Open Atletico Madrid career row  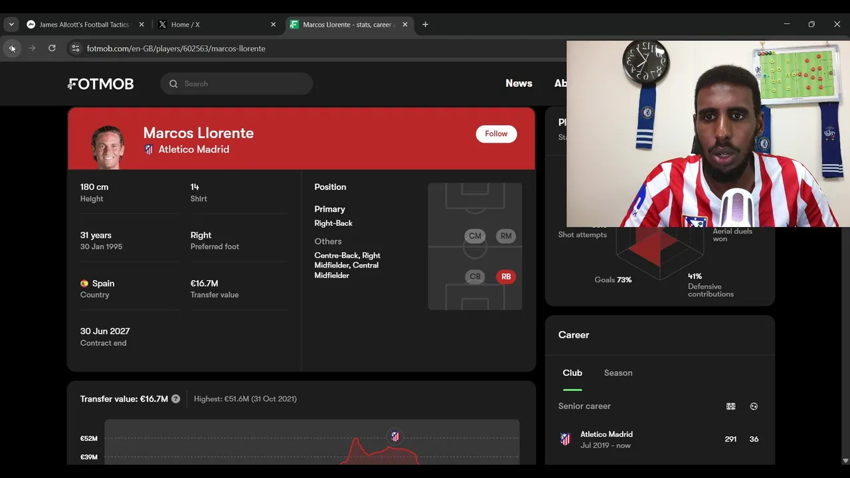pos(660,439)
